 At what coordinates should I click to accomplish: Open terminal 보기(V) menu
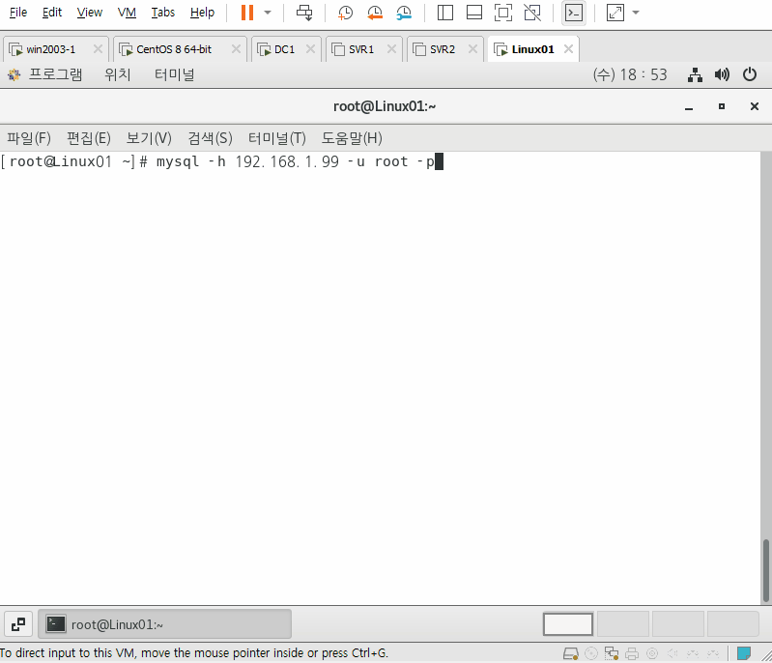coord(149,138)
